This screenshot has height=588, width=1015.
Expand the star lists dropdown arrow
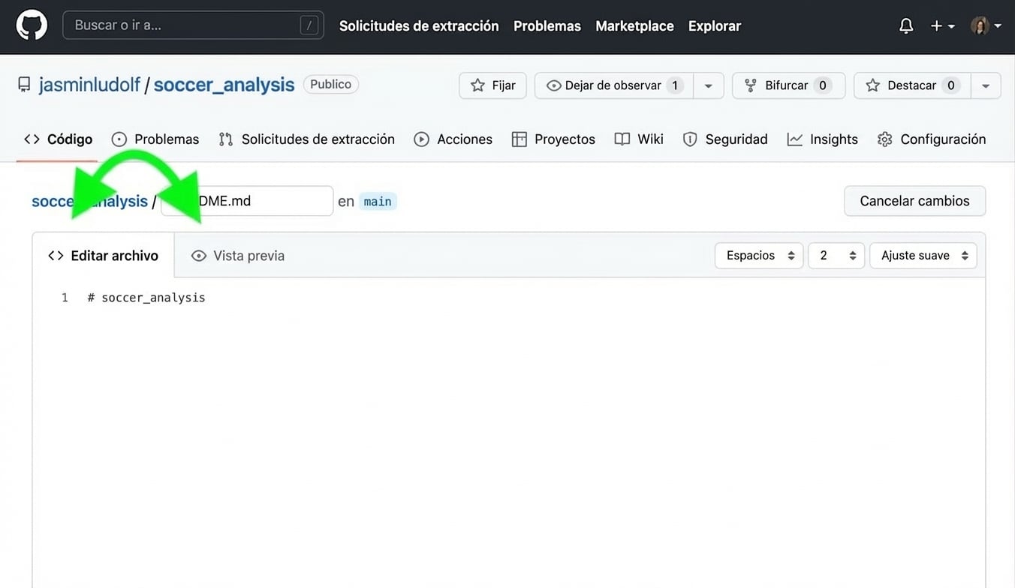pyautogui.click(x=986, y=85)
